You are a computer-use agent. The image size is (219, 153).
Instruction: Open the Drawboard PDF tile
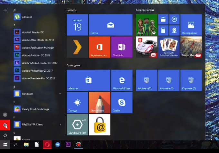coord(77,125)
